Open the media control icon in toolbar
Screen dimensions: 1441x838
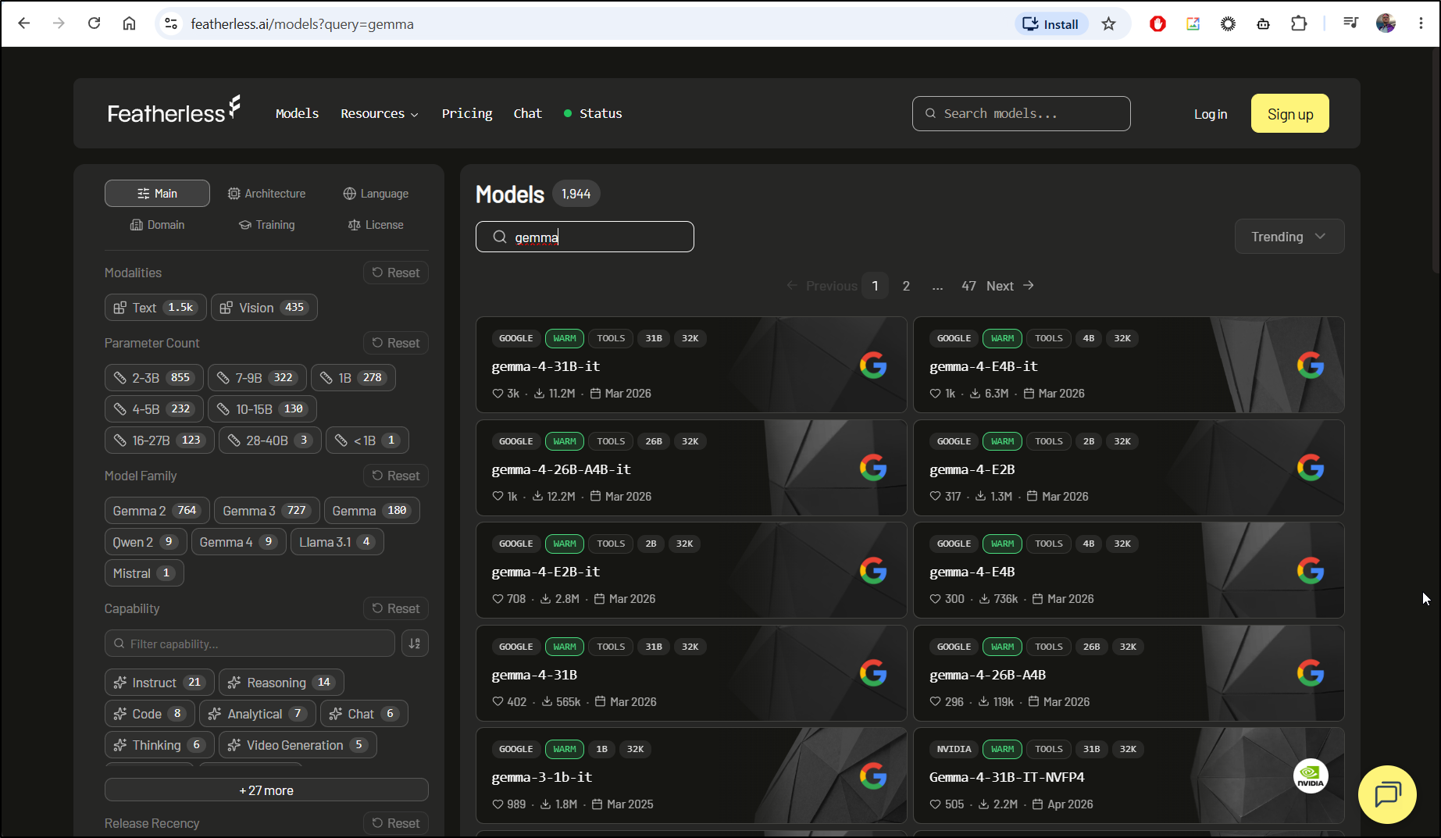pos(1350,24)
